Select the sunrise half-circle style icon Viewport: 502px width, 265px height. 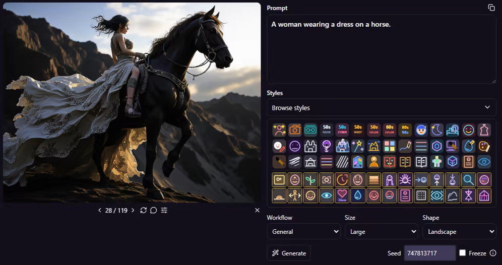[x=279, y=195]
